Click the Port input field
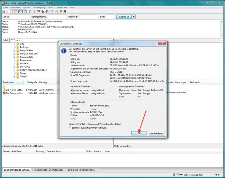The image size is (225, 178). pos(110,17)
